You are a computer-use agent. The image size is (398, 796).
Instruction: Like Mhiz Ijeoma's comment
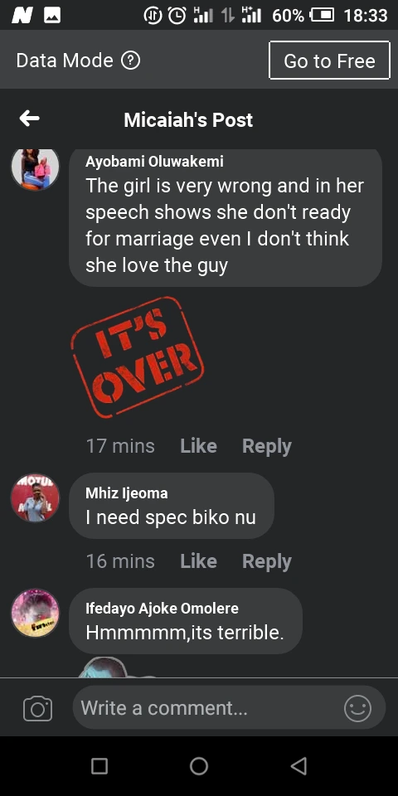click(x=198, y=561)
